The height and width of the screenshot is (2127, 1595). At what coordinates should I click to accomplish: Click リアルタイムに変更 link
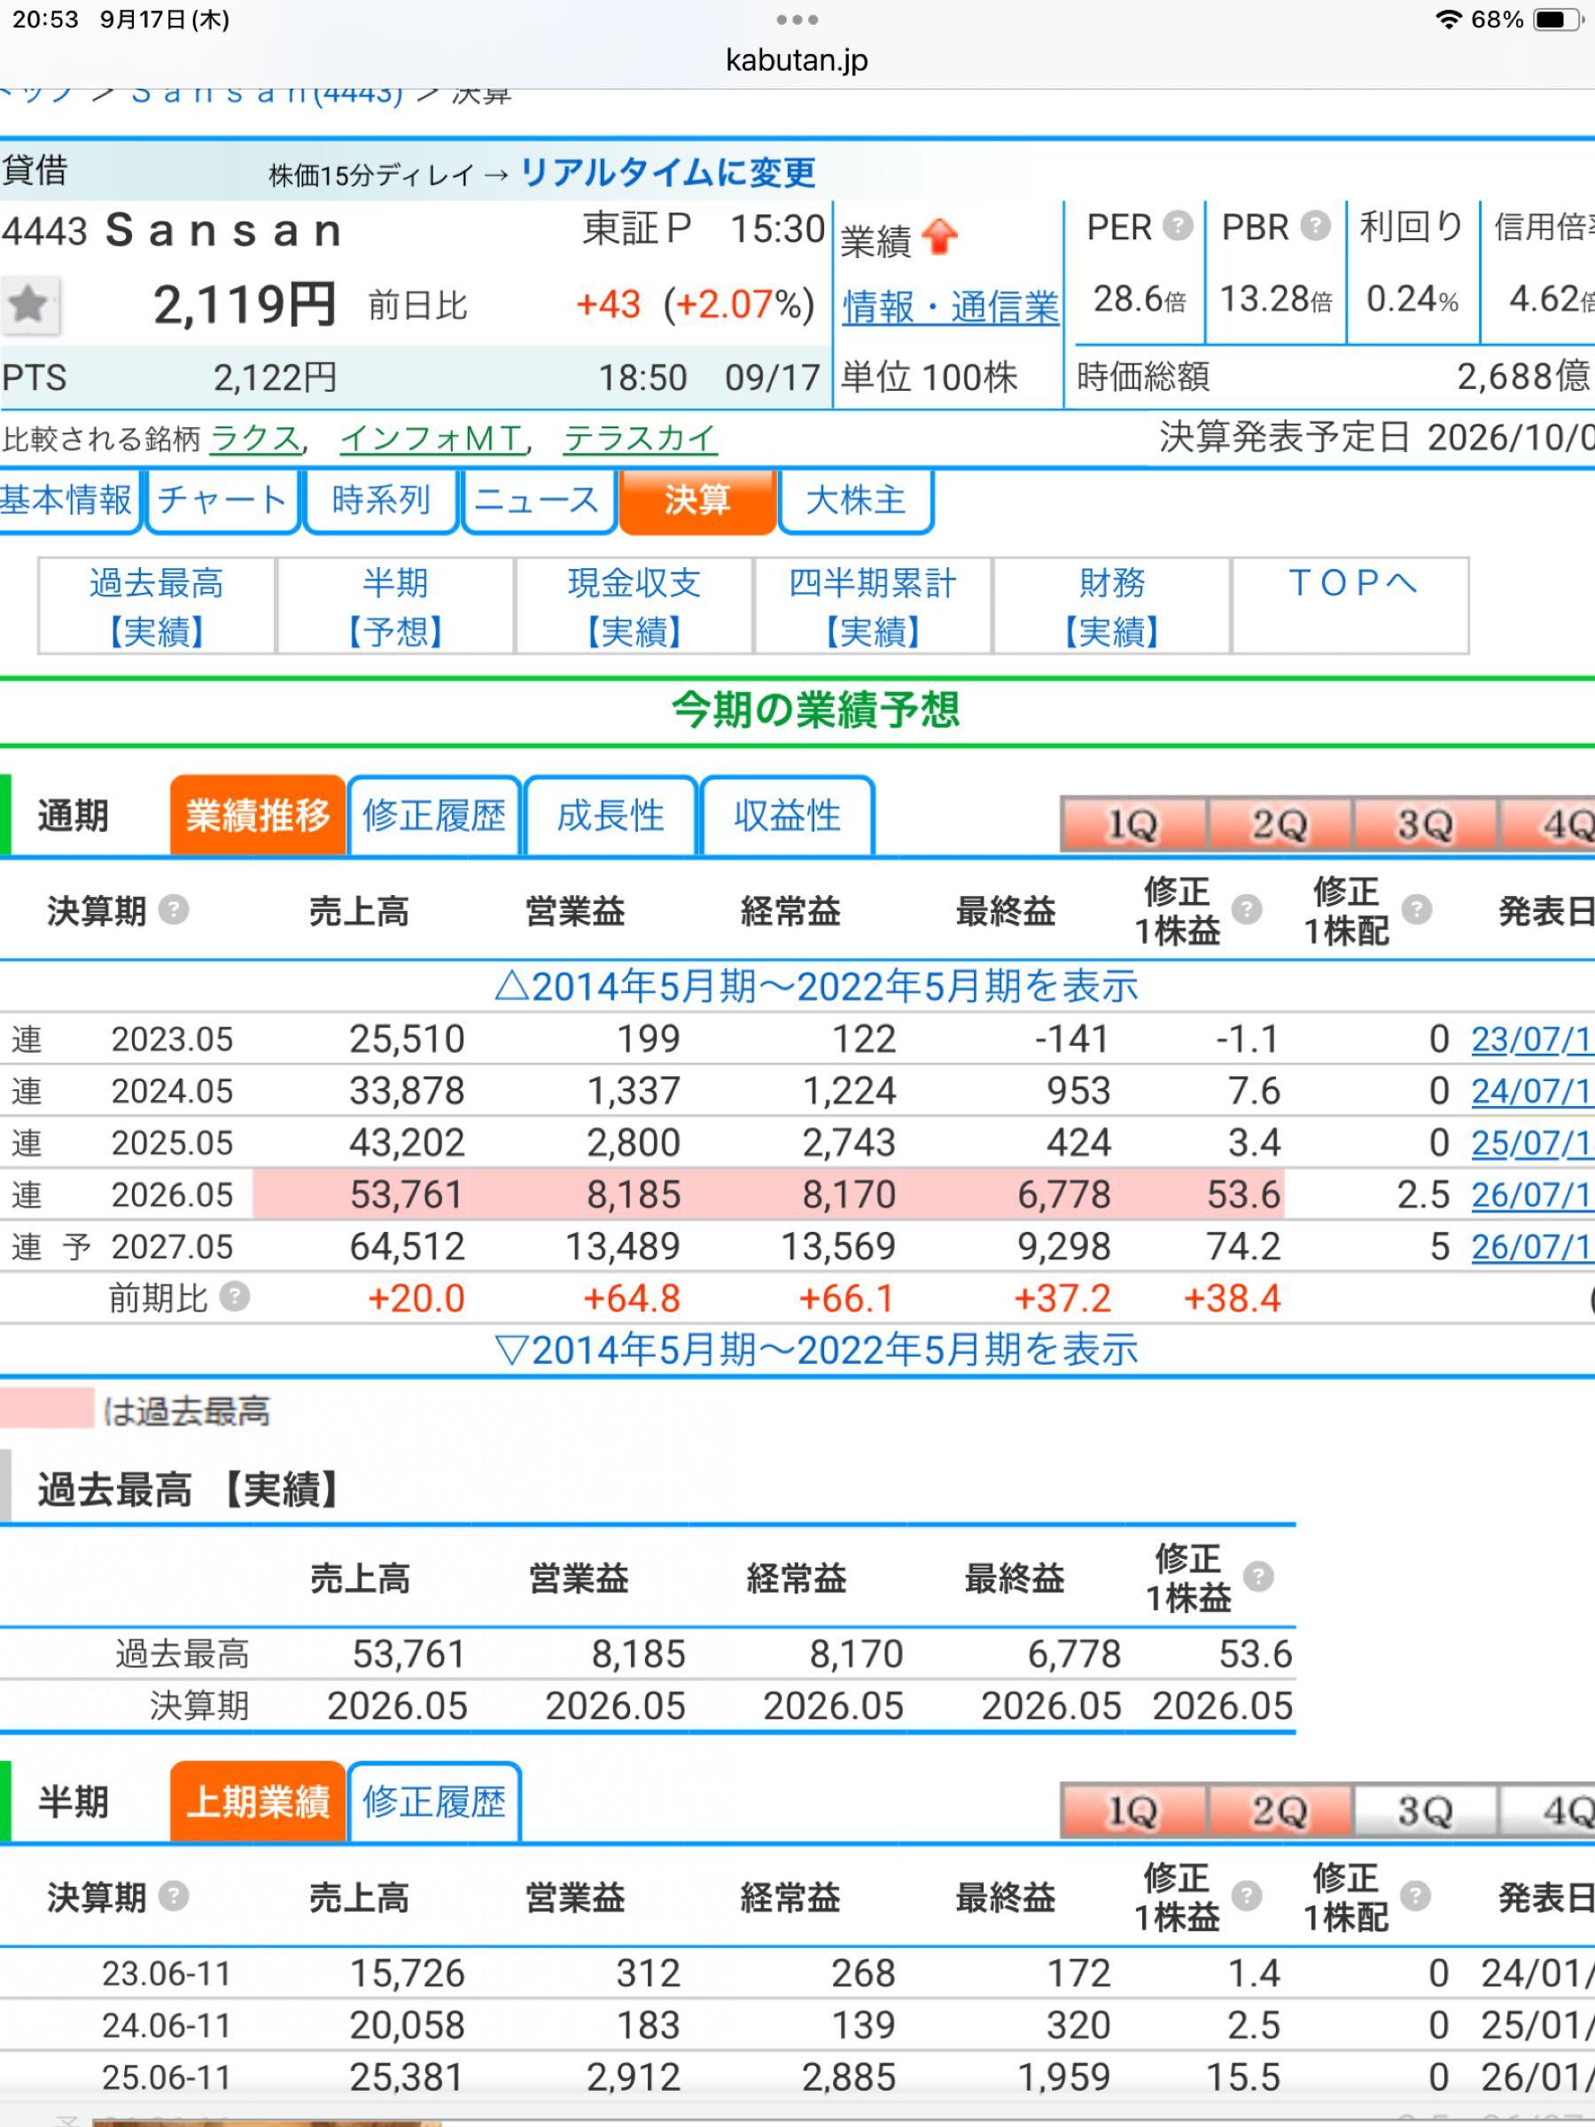[668, 172]
